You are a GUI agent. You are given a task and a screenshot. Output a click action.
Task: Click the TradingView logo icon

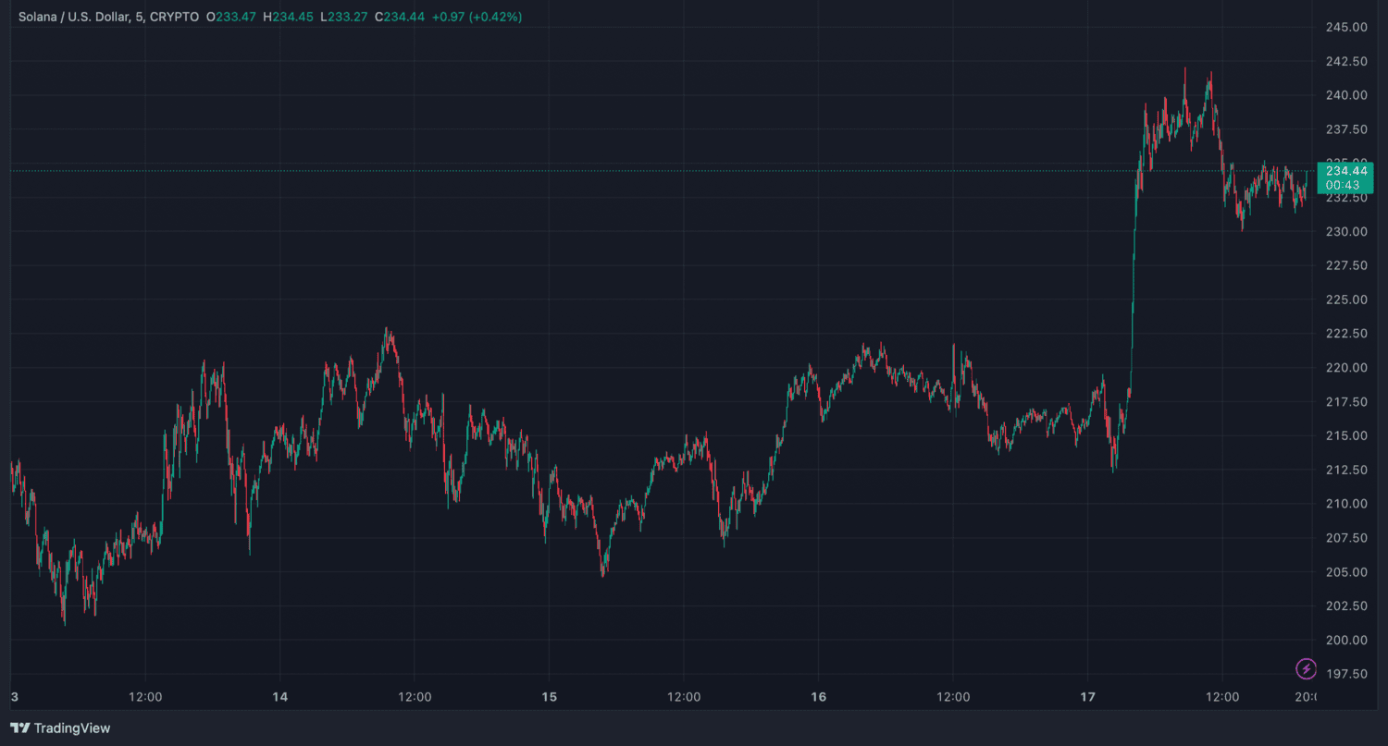tap(19, 728)
